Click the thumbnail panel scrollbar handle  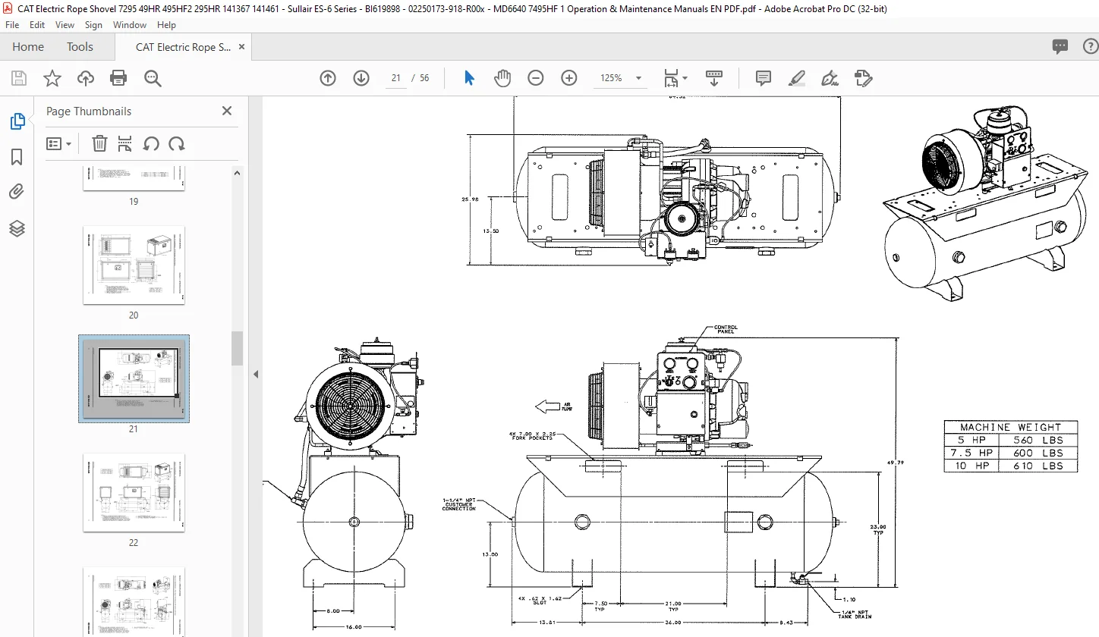pos(238,348)
